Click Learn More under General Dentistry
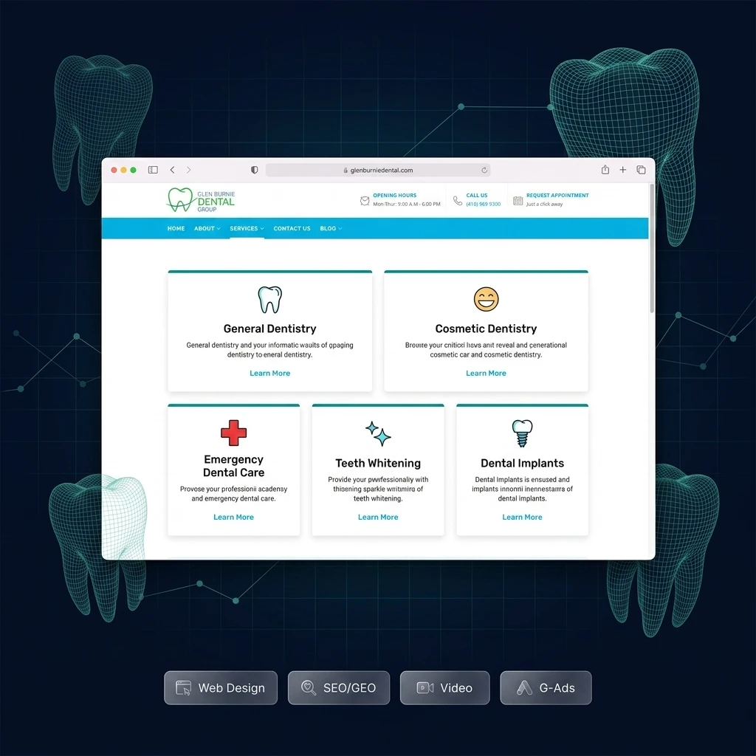756x756 pixels. [270, 373]
